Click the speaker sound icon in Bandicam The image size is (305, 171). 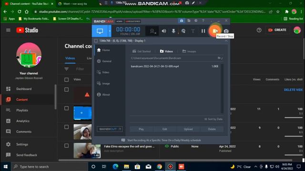[164, 31]
